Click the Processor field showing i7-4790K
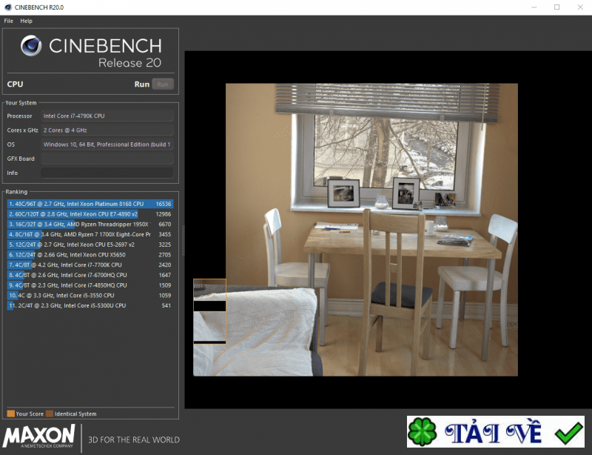Screen dimensions: 592x455 click(x=107, y=116)
